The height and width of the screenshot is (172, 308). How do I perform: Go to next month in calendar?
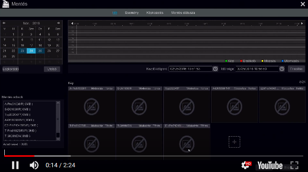[x=58, y=23]
